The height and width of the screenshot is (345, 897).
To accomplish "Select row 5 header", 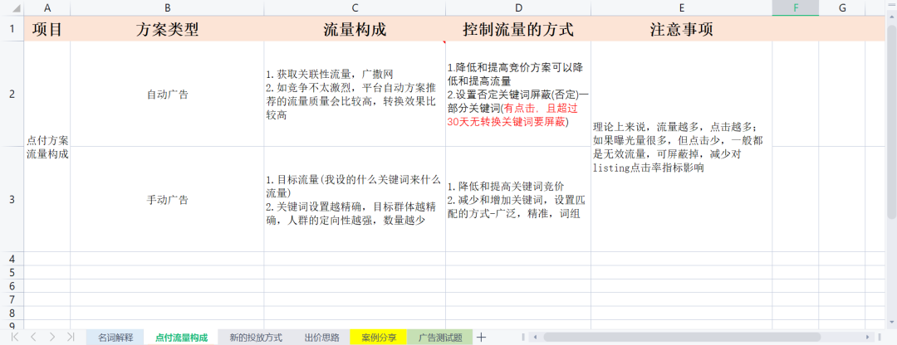I will [12, 272].
